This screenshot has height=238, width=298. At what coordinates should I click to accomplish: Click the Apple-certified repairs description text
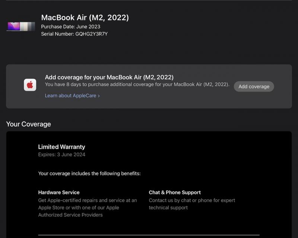tap(88, 207)
